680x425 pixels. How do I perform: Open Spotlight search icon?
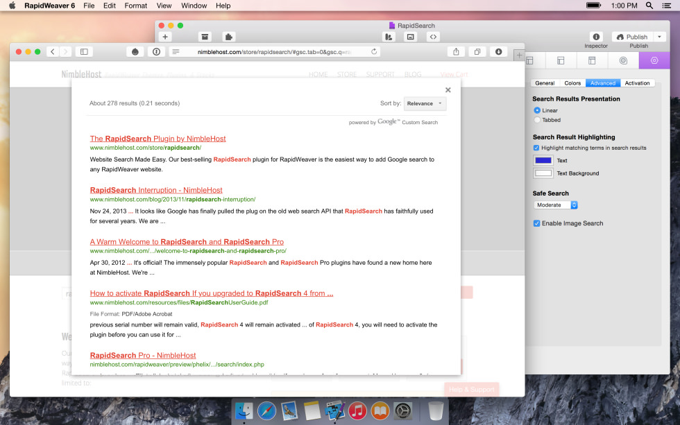tap(649, 6)
